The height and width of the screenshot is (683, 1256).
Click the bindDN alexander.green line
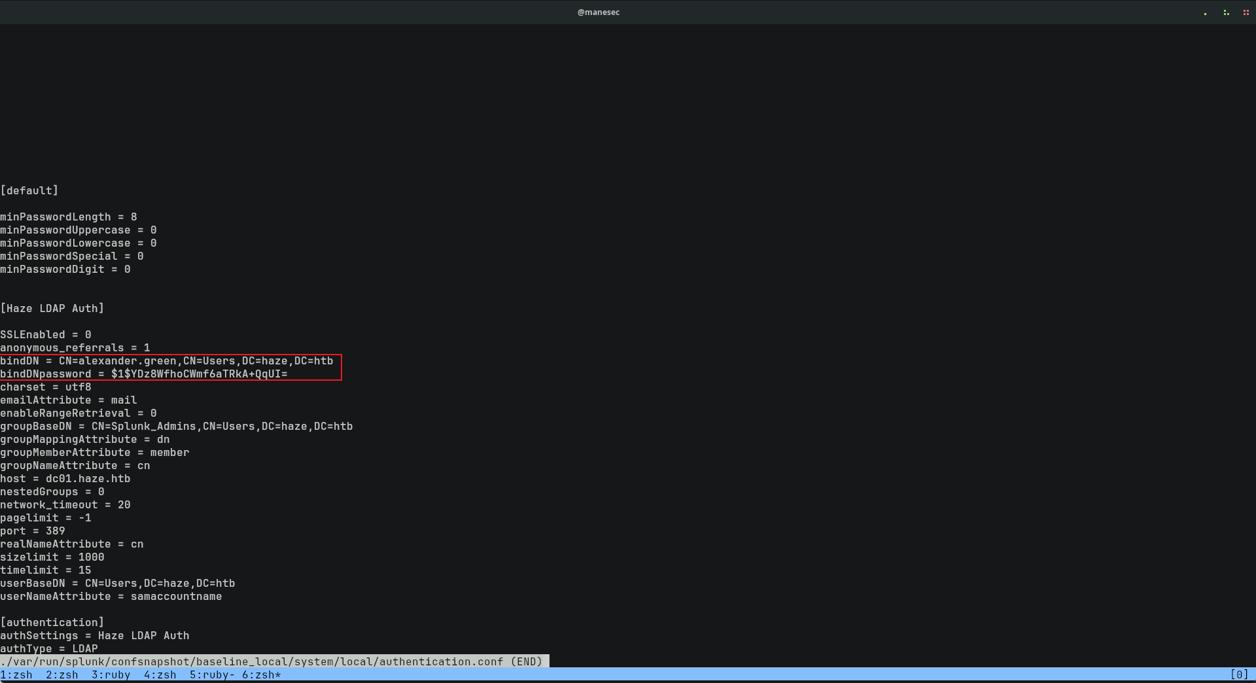pyautogui.click(x=167, y=361)
